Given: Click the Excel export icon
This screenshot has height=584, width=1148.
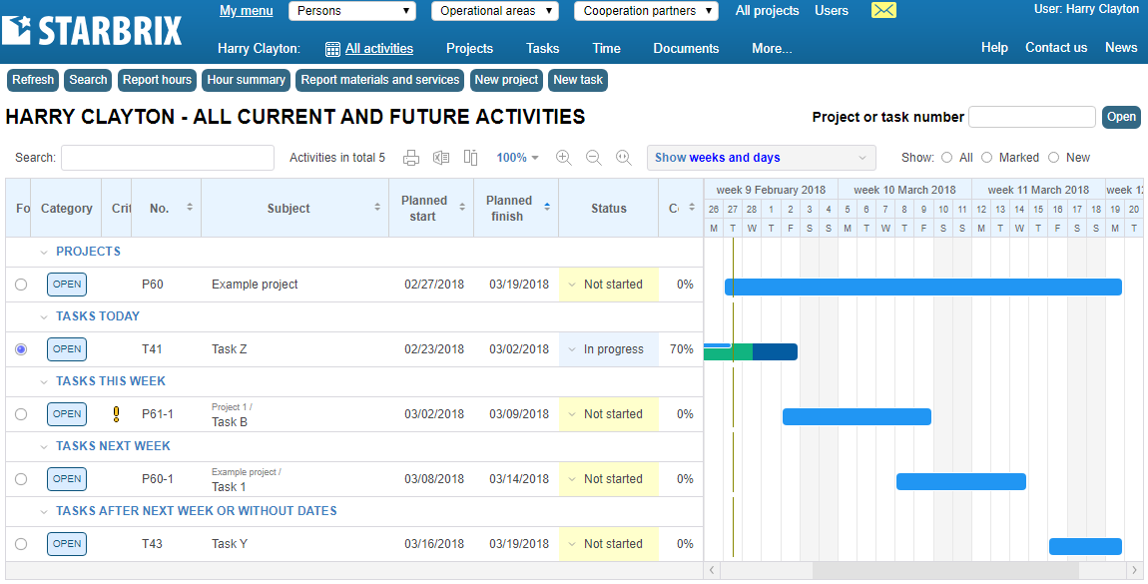Looking at the screenshot, I should pos(441,158).
